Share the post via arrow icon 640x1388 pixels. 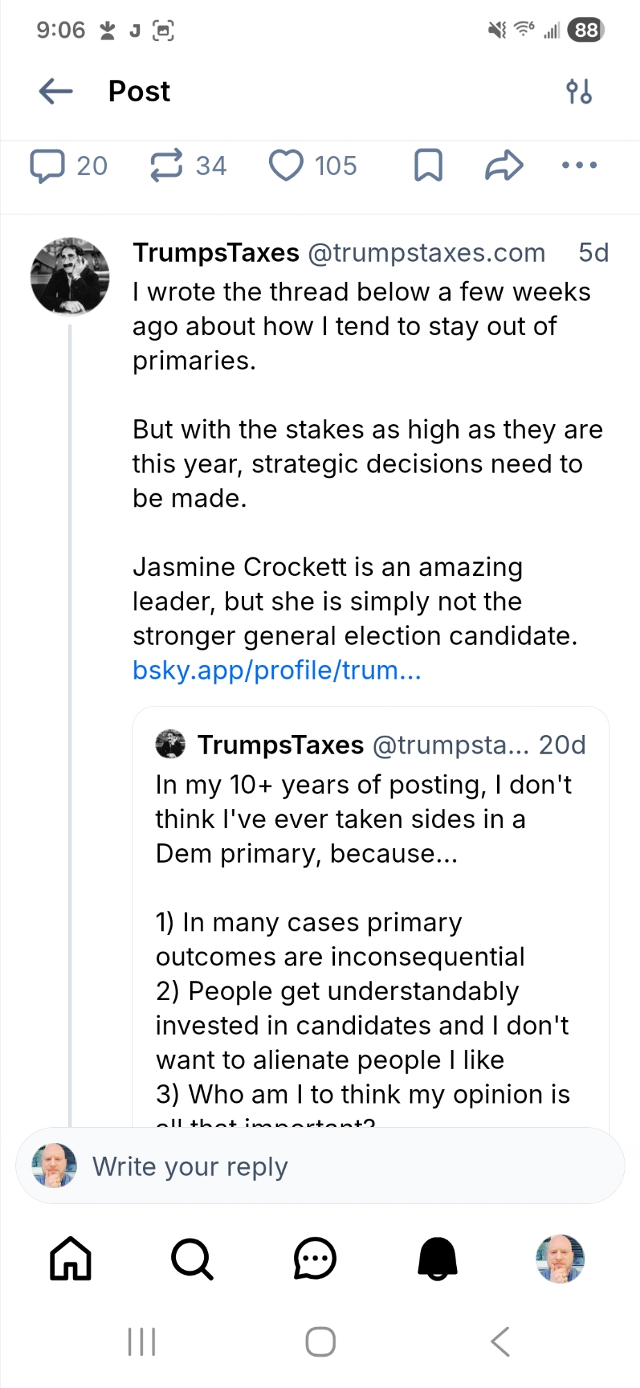504,166
